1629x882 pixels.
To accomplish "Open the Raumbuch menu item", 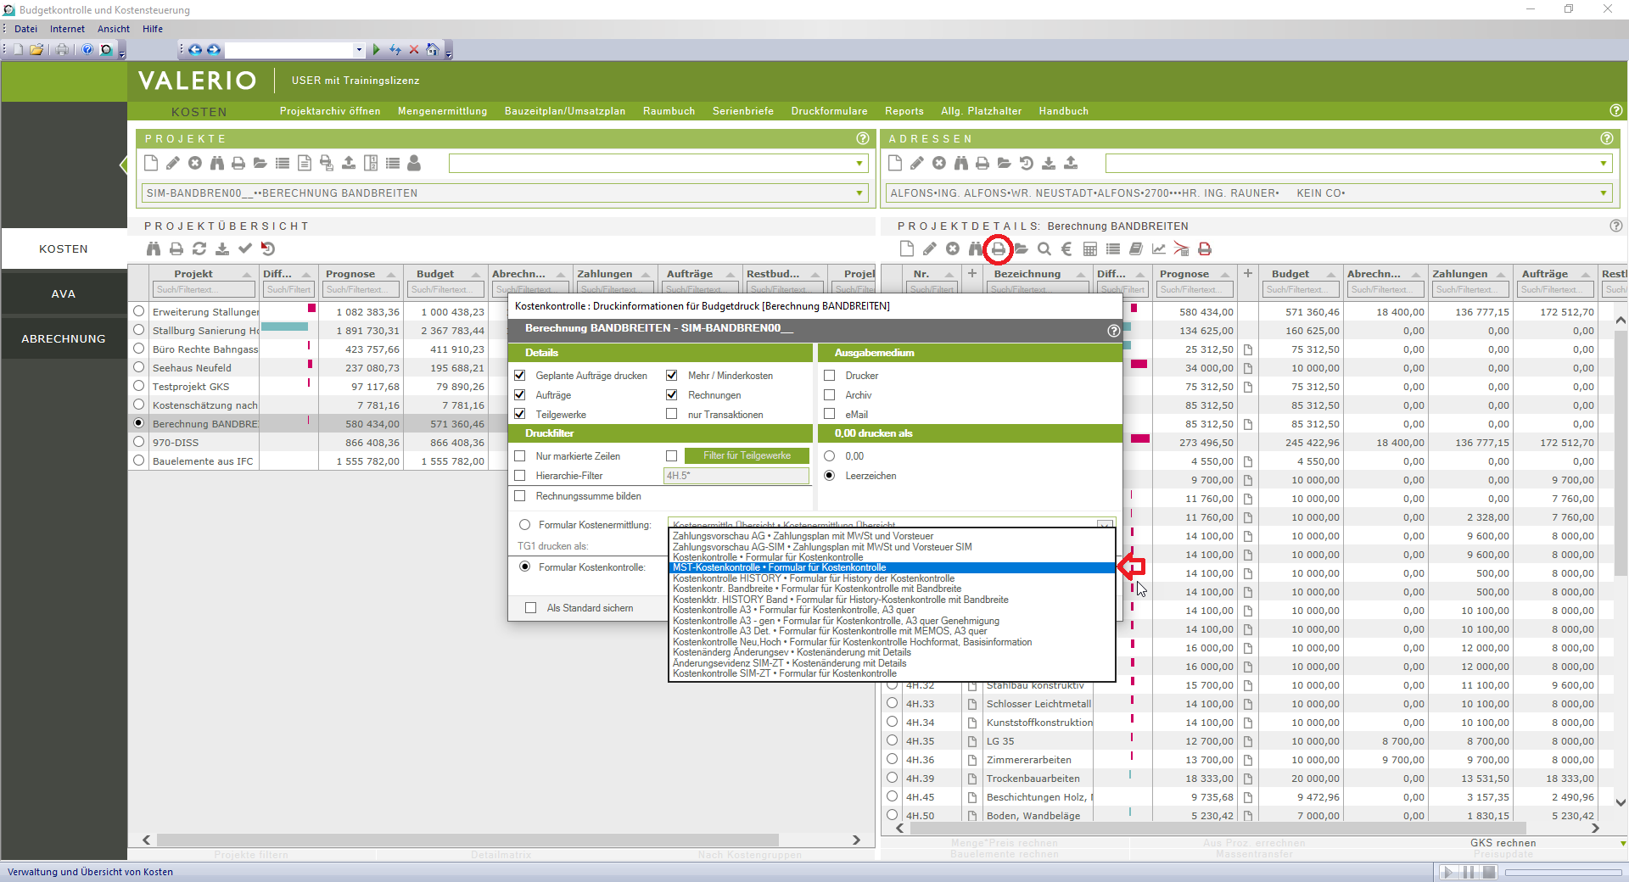I will click(669, 111).
